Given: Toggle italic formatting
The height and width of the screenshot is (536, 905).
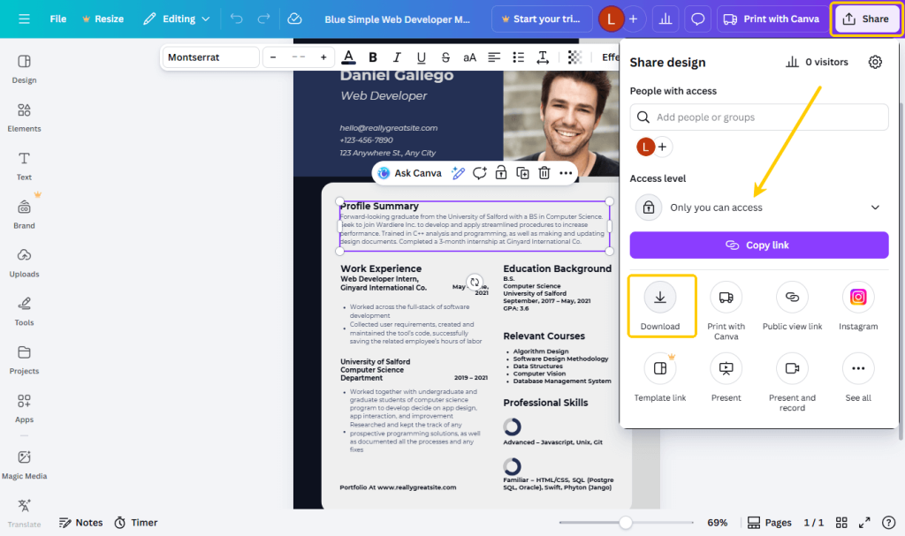Looking at the screenshot, I should pyautogui.click(x=396, y=57).
